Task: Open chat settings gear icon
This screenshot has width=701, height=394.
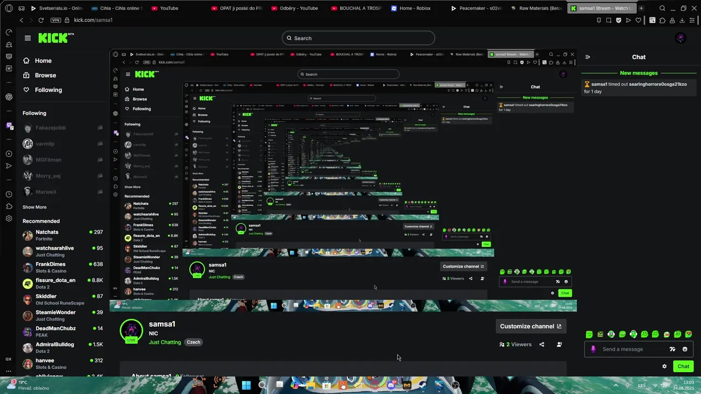Action: pyautogui.click(x=664, y=367)
